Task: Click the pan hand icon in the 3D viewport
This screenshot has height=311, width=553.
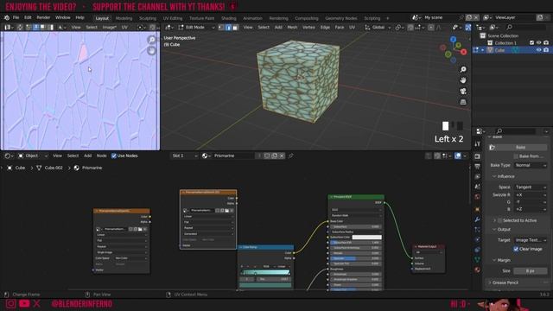Action: click(x=463, y=80)
